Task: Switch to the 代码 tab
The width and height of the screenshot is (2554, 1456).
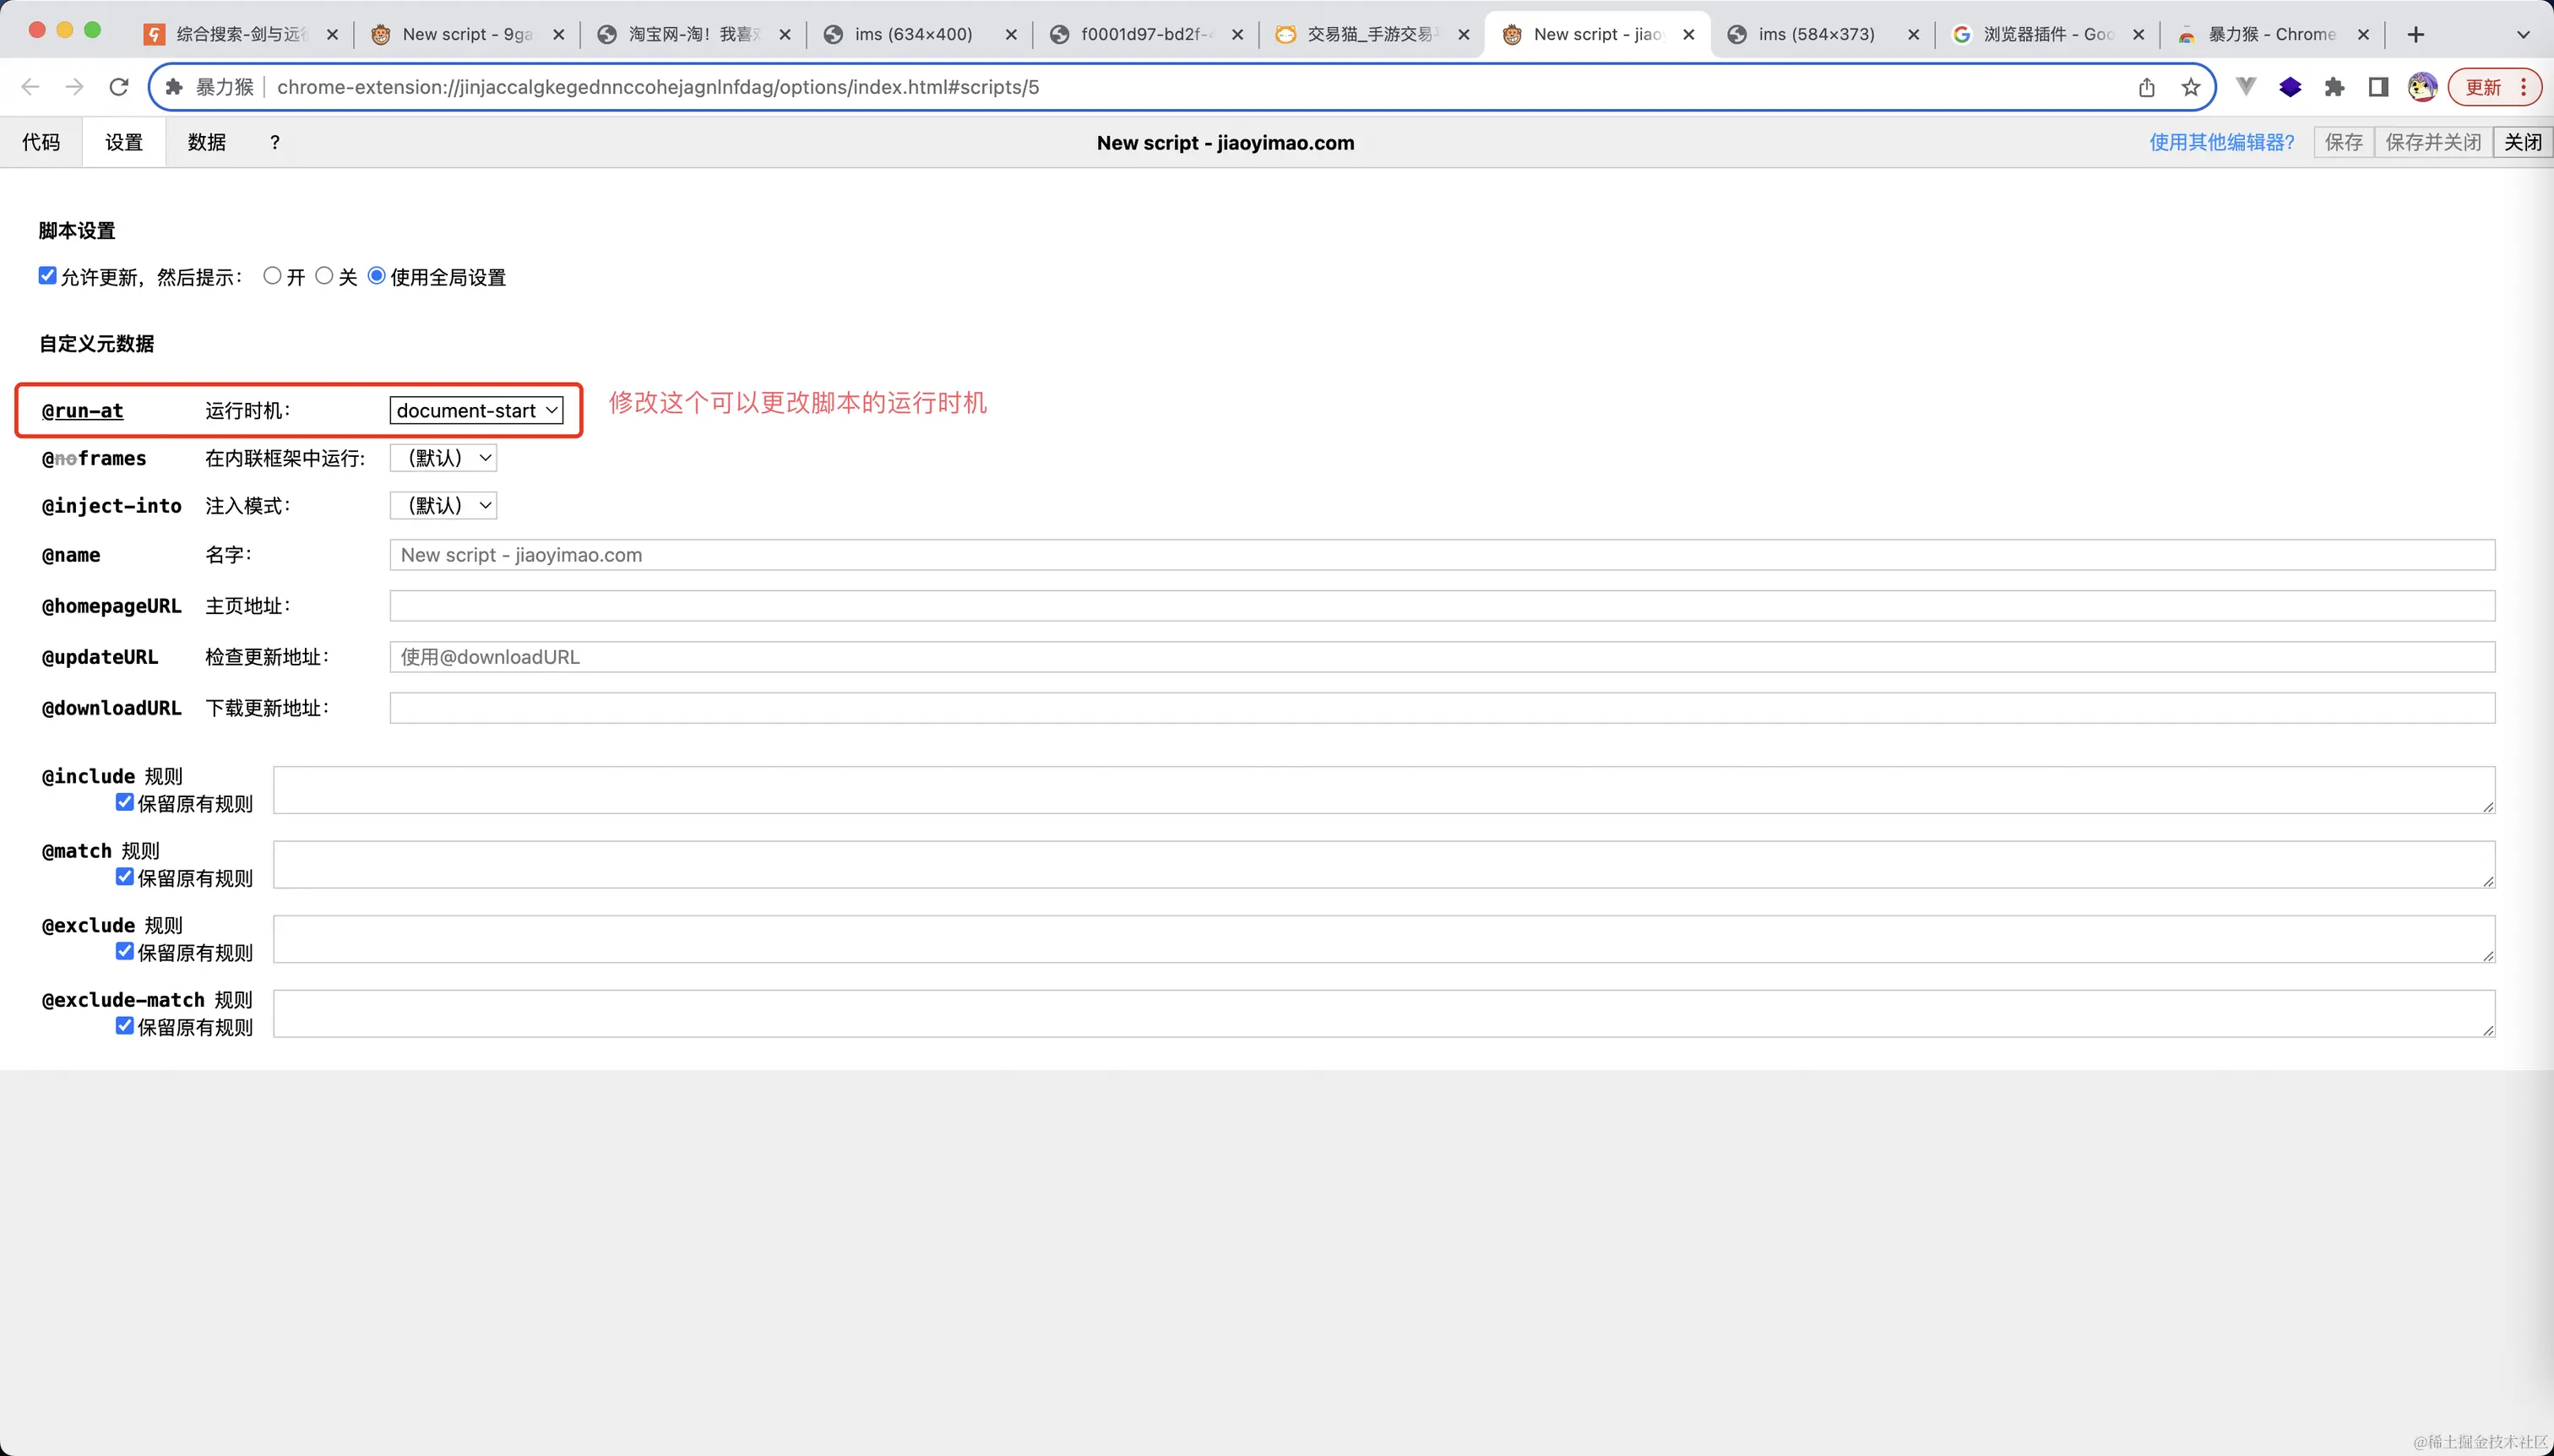Action: (41, 142)
